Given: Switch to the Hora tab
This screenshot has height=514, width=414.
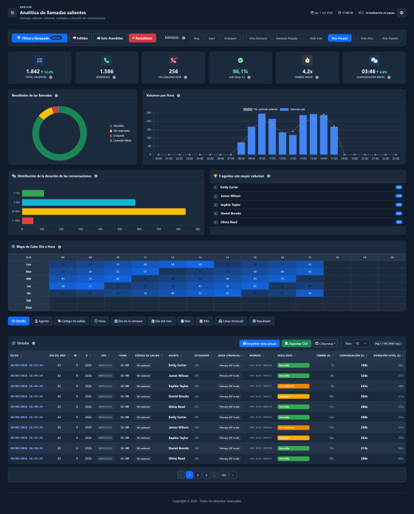Looking at the screenshot, I should point(100,321).
